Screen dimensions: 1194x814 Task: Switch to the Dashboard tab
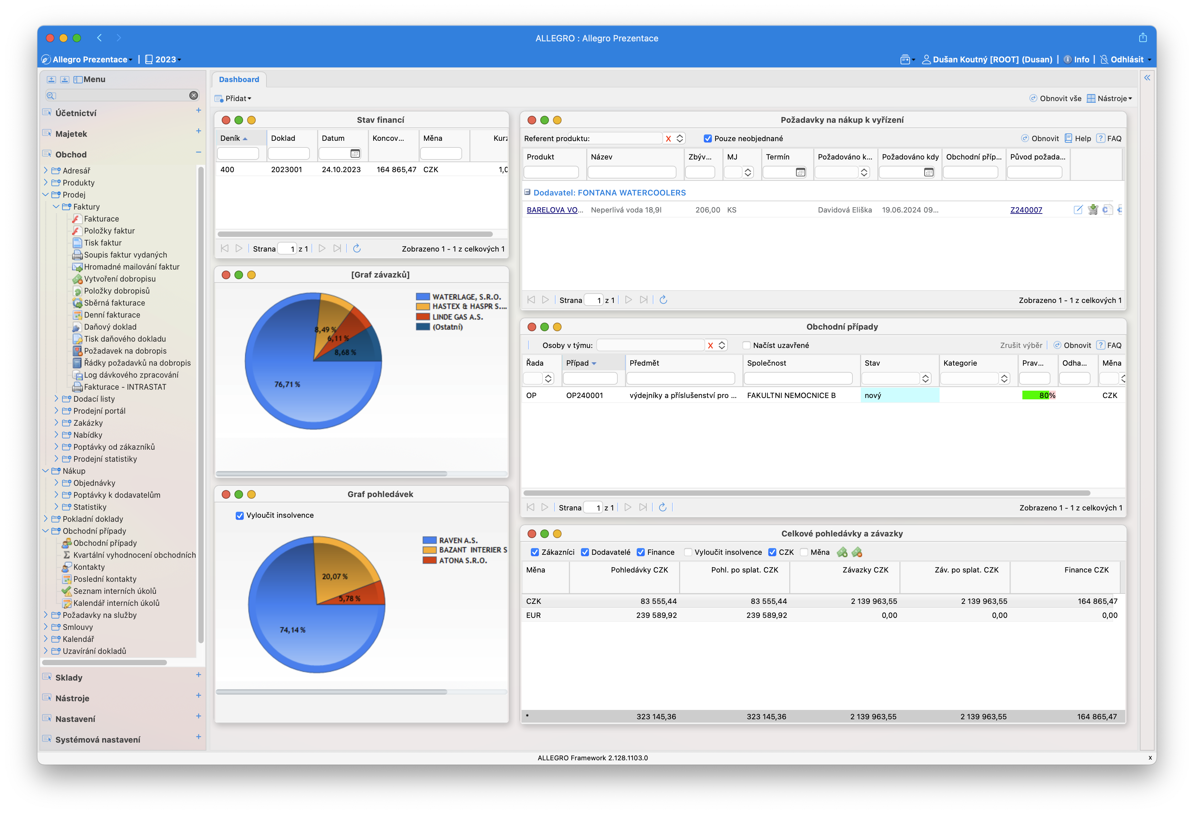pyautogui.click(x=239, y=79)
